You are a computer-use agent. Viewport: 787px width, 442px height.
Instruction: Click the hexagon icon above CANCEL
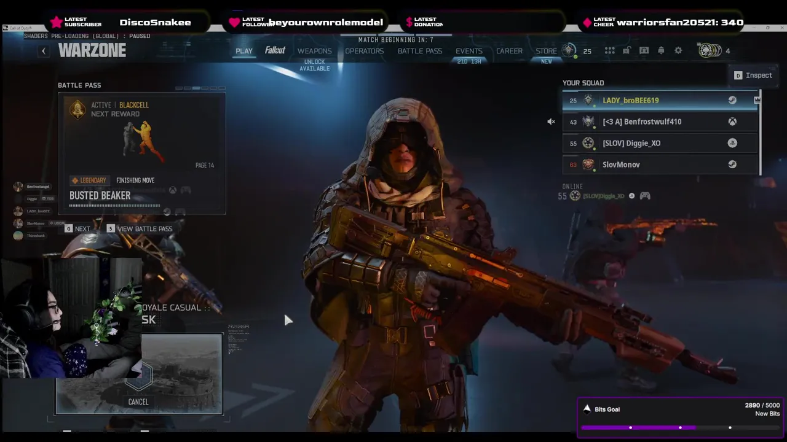point(138,375)
